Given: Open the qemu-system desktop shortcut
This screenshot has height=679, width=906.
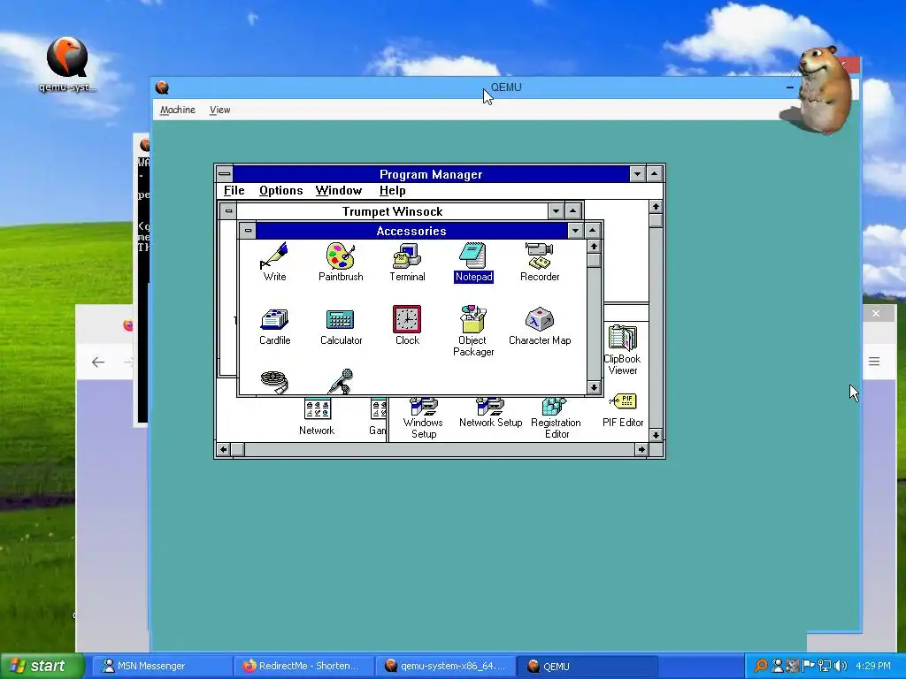Looking at the screenshot, I should pyautogui.click(x=67, y=65).
